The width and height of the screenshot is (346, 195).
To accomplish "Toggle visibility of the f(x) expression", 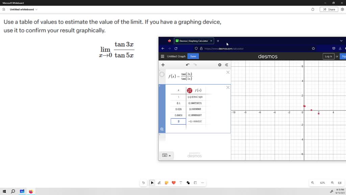I will click(162, 74).
